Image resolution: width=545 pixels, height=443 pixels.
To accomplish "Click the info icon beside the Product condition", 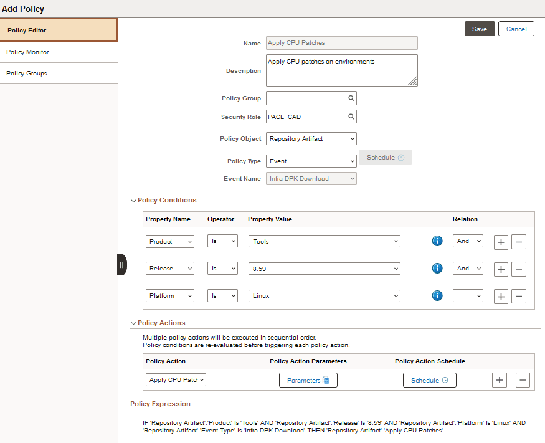I will tap(437, 241).
